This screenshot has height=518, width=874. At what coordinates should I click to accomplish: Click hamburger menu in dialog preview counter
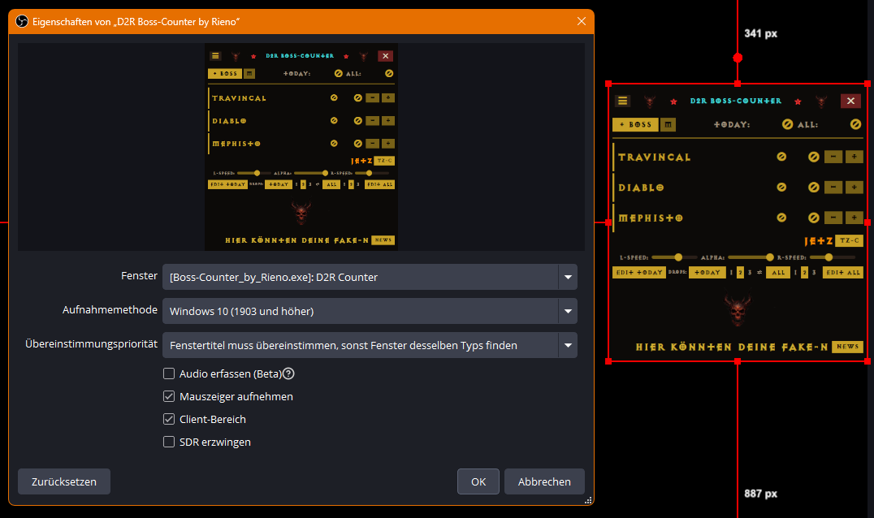tap(215, 56)
